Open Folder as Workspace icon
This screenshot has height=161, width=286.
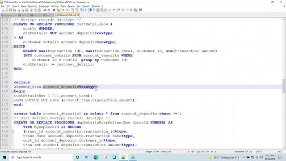click(110, 10)
